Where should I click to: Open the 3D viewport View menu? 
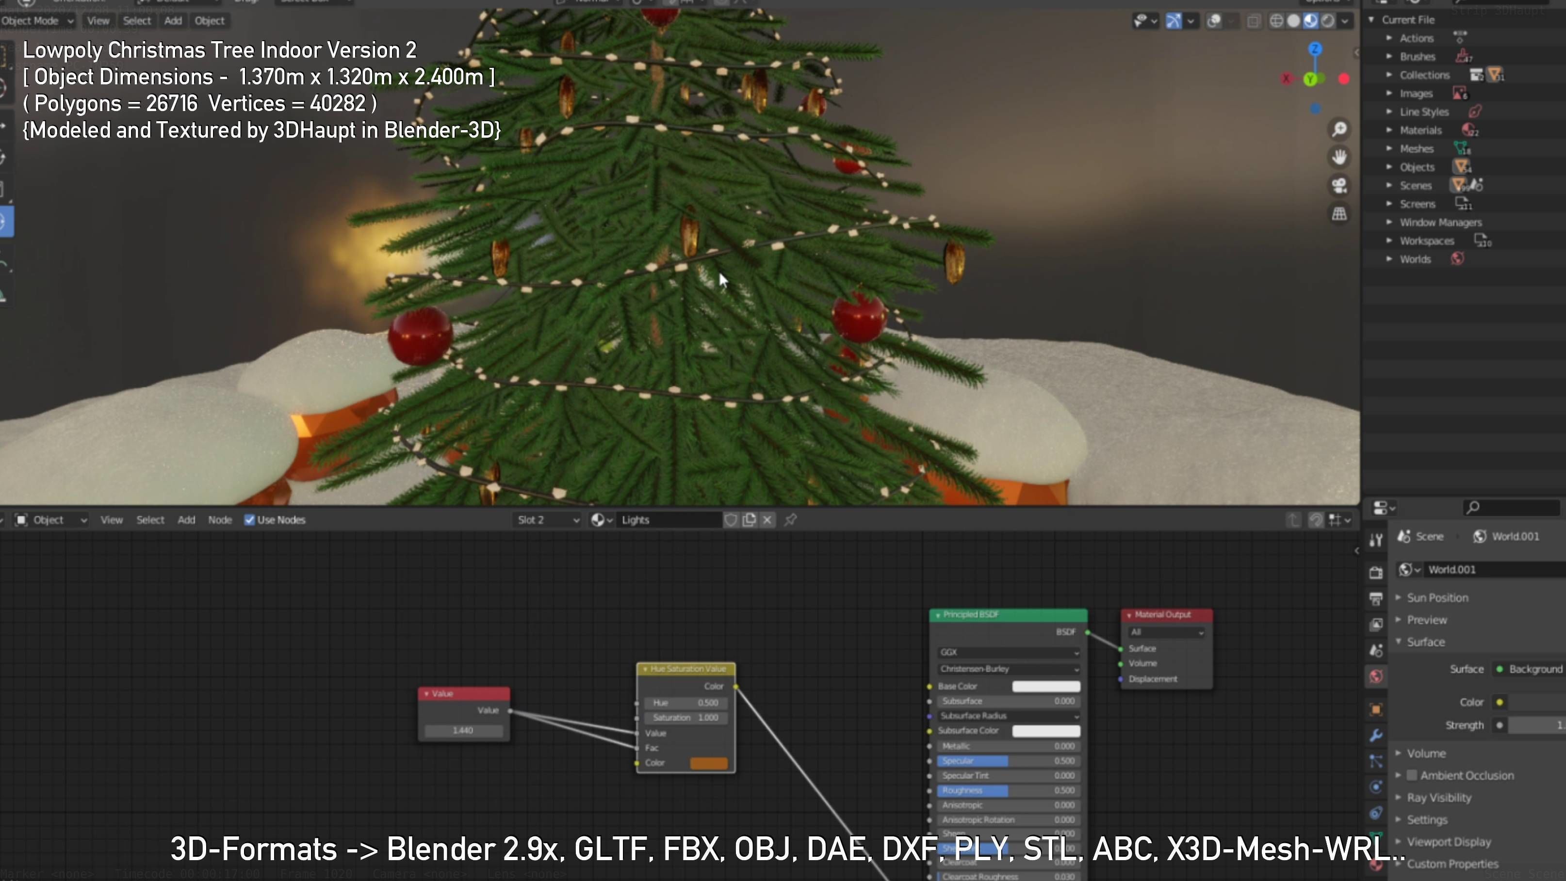pos(98,21)
